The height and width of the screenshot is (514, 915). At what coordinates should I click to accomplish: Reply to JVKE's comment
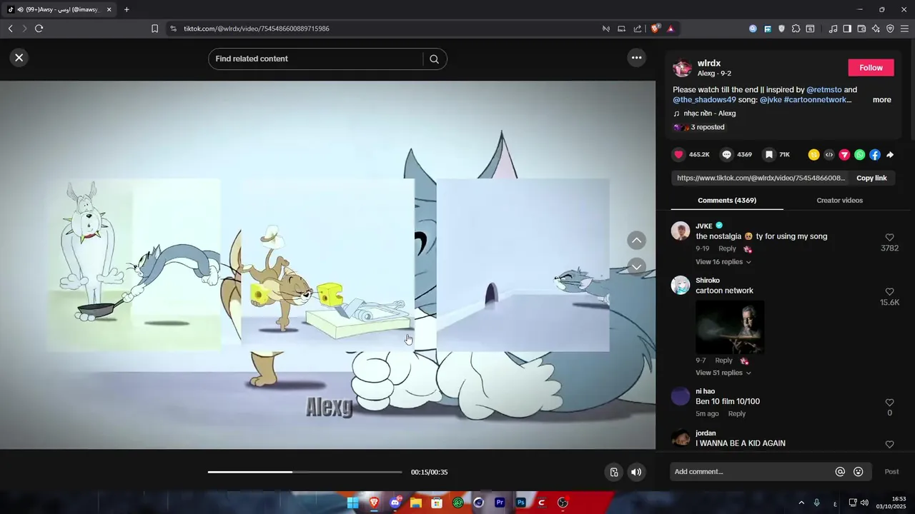pyautogui.click(x=727, y=248)
